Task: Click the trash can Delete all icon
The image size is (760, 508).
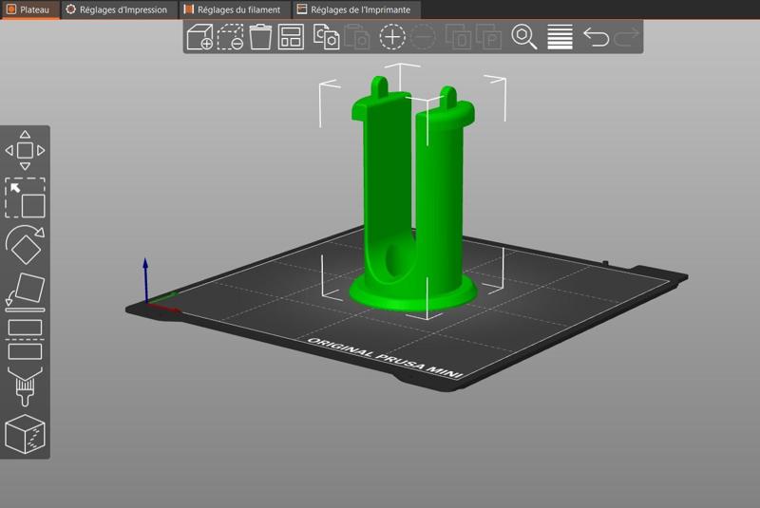Action: [x=260, y=38]
